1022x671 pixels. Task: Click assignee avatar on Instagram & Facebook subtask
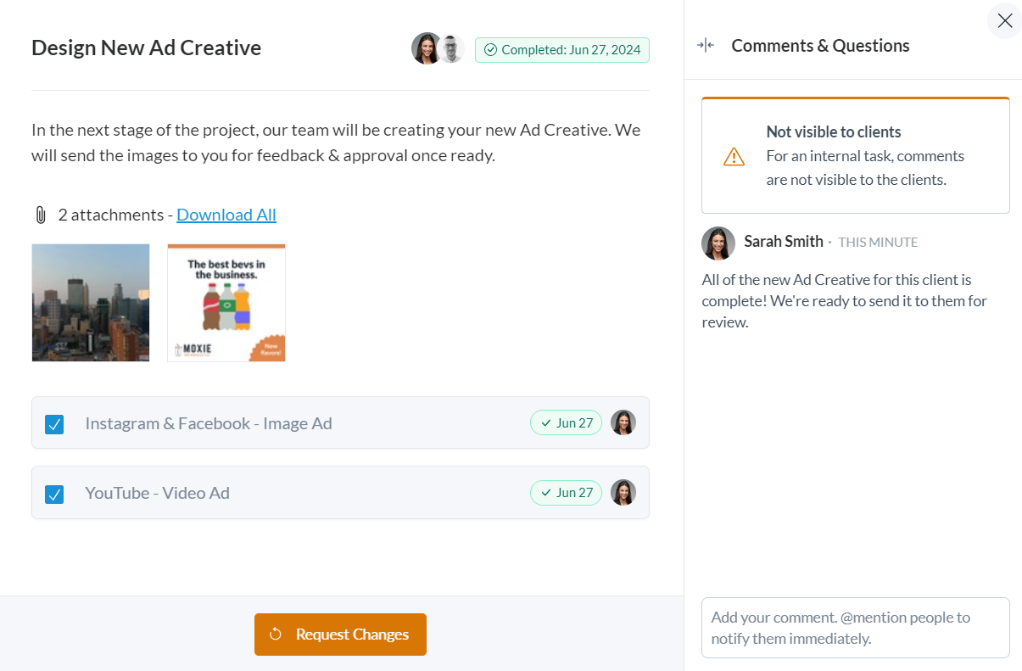623,422
